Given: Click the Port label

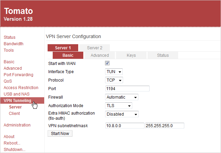Looking at the screenshot, I should (52, 89).
